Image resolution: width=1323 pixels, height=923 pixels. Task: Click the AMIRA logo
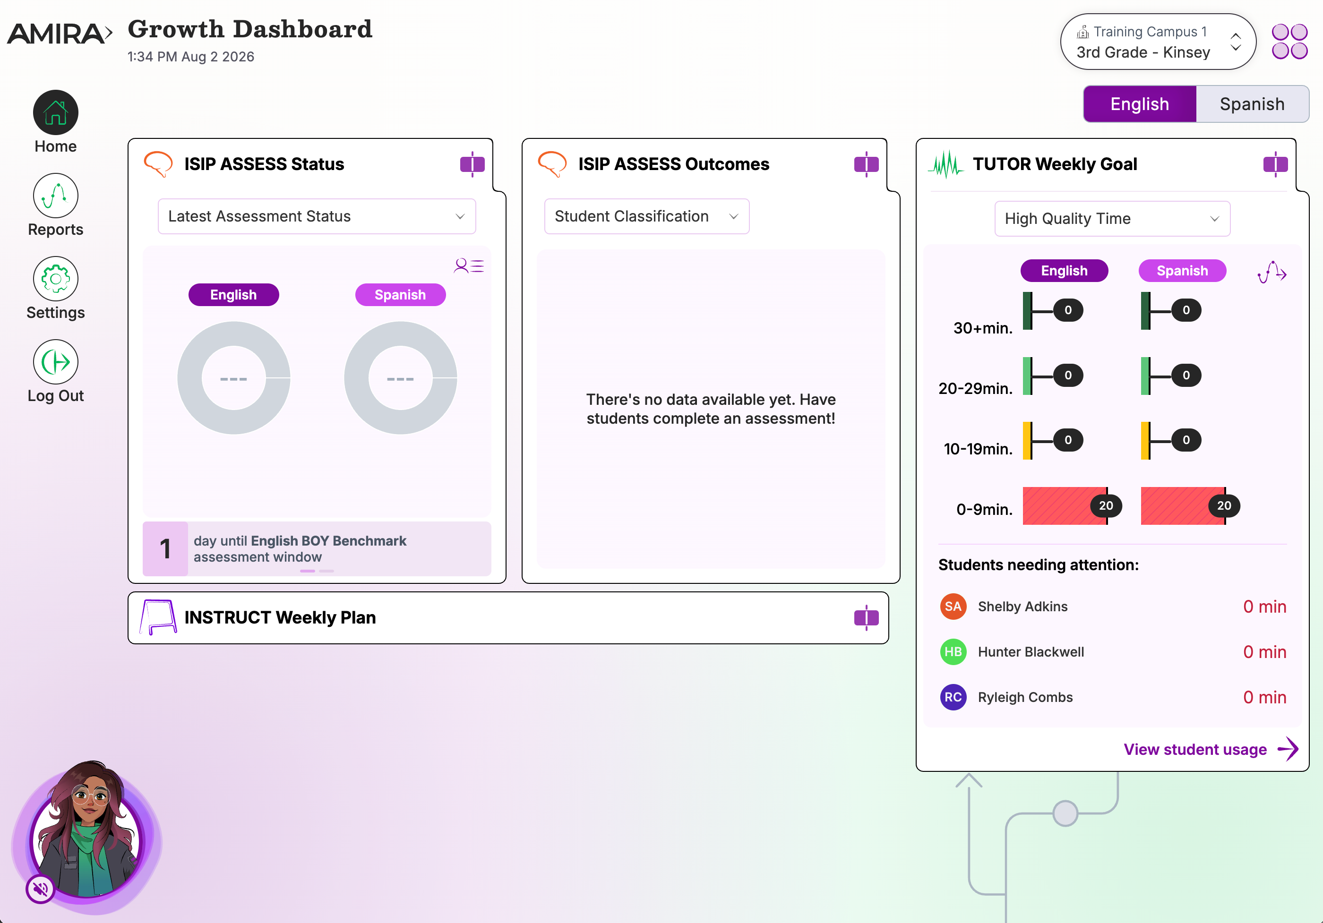pos(60,34)
